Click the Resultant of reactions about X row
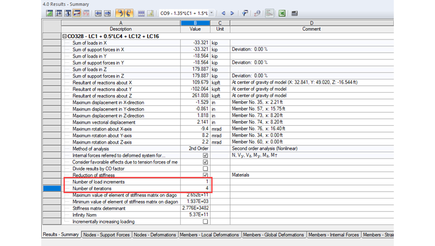 (x=227, y=82)
